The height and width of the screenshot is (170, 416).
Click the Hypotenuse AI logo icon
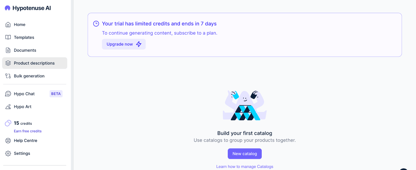click(8, 8)
